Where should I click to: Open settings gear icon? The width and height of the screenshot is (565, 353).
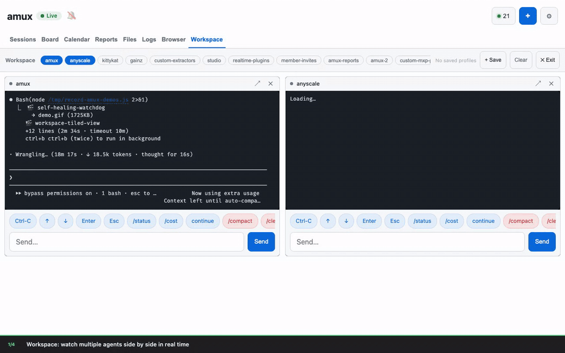coord(549,16)
